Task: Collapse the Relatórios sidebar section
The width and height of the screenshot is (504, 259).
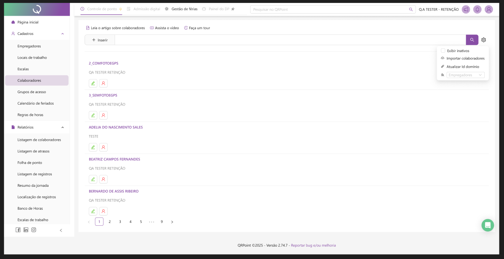Action: (62, 127)
